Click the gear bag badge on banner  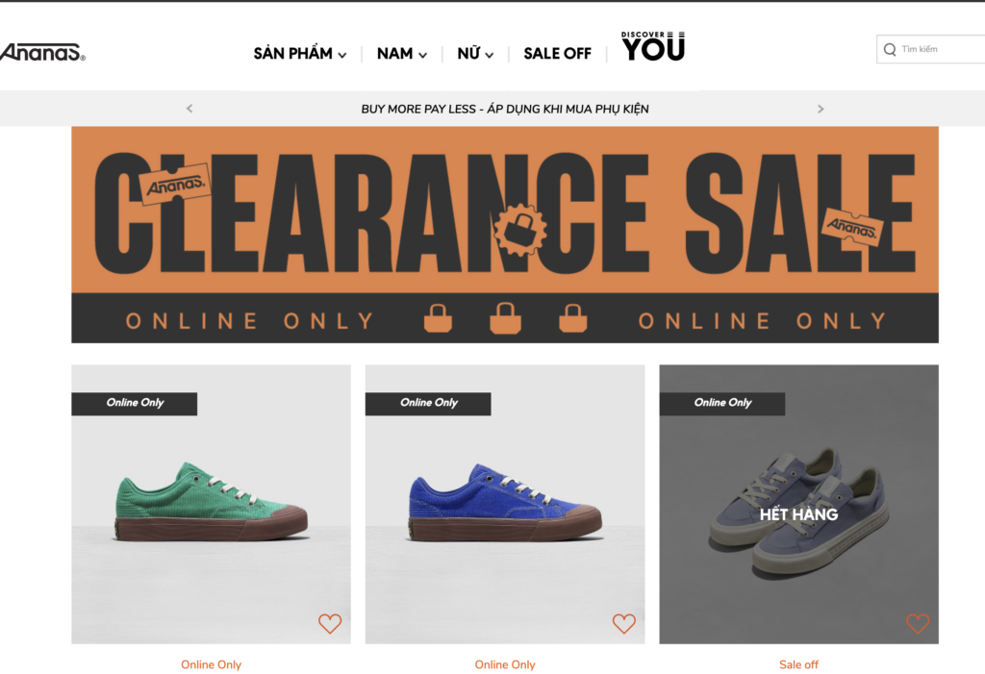pos(520,230)
